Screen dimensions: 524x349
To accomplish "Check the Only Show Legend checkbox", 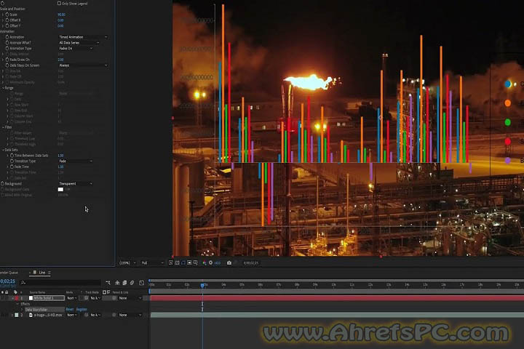I will click(59, 4).
